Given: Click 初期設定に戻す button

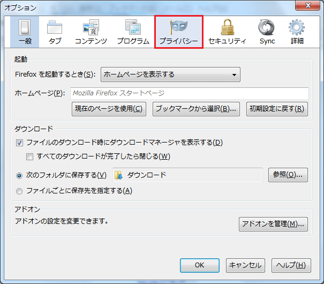Looking at the screenshot, I should tap(277, 109).
